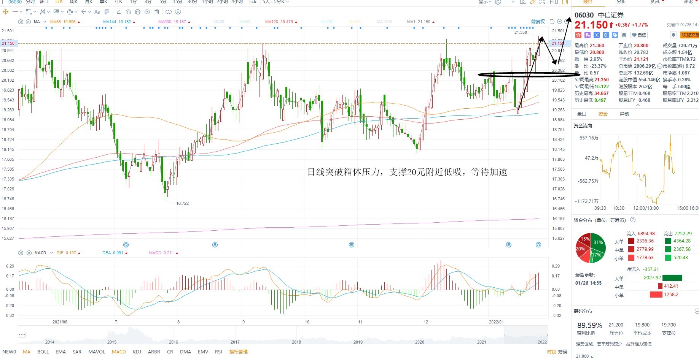Image resolution: width=699 pixels, height=358 pixels.
Task: Click the chart undo reset icon
Action: pos(552,22)
